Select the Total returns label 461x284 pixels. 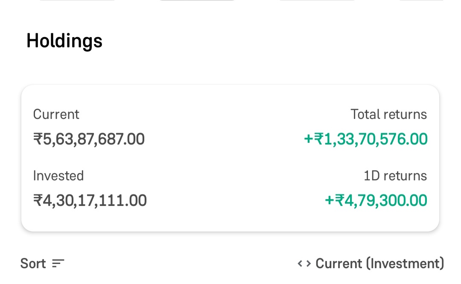click(388, 114)
